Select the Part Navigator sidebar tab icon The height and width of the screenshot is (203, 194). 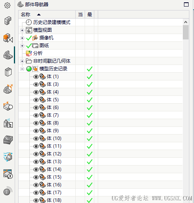click(8, 55)
